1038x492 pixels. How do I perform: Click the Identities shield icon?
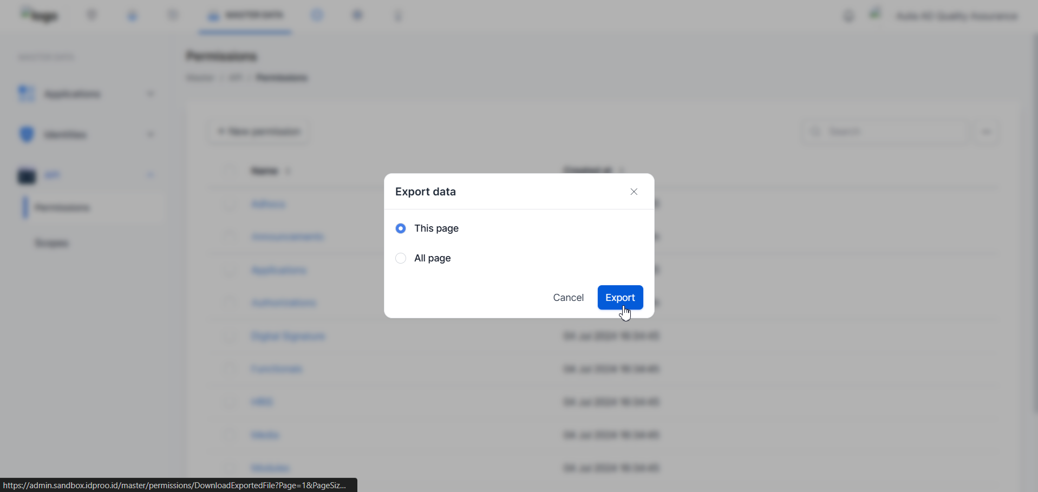(27, 134)
